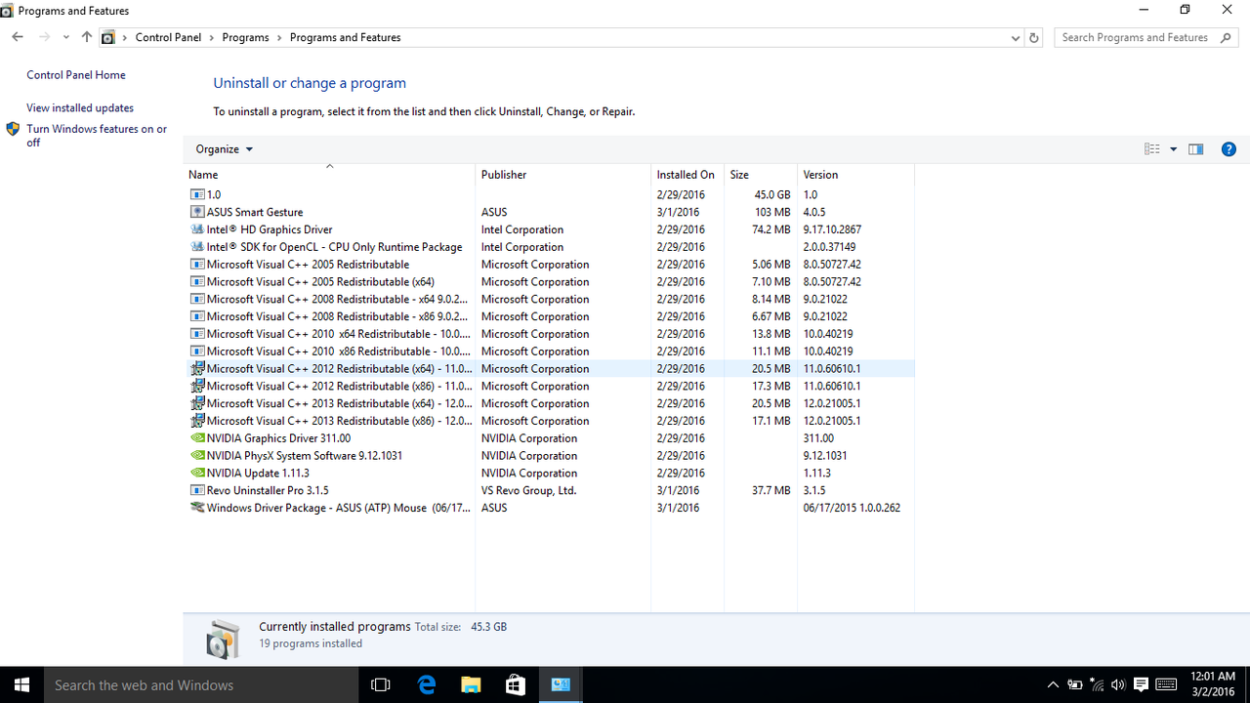Open the Organize dropdown menu
The height and width of the screenshot is (703, 1250).
click(224, 149)
